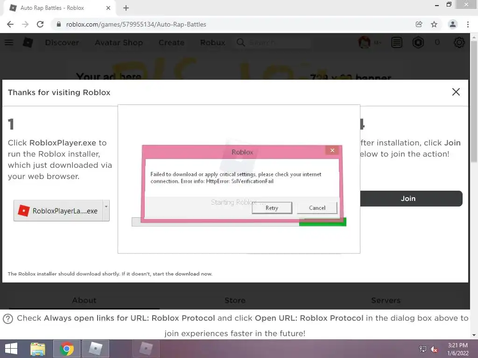Close the pink Roblox error dialog
This screenshot has height=358, width=478.
(332, 151)
